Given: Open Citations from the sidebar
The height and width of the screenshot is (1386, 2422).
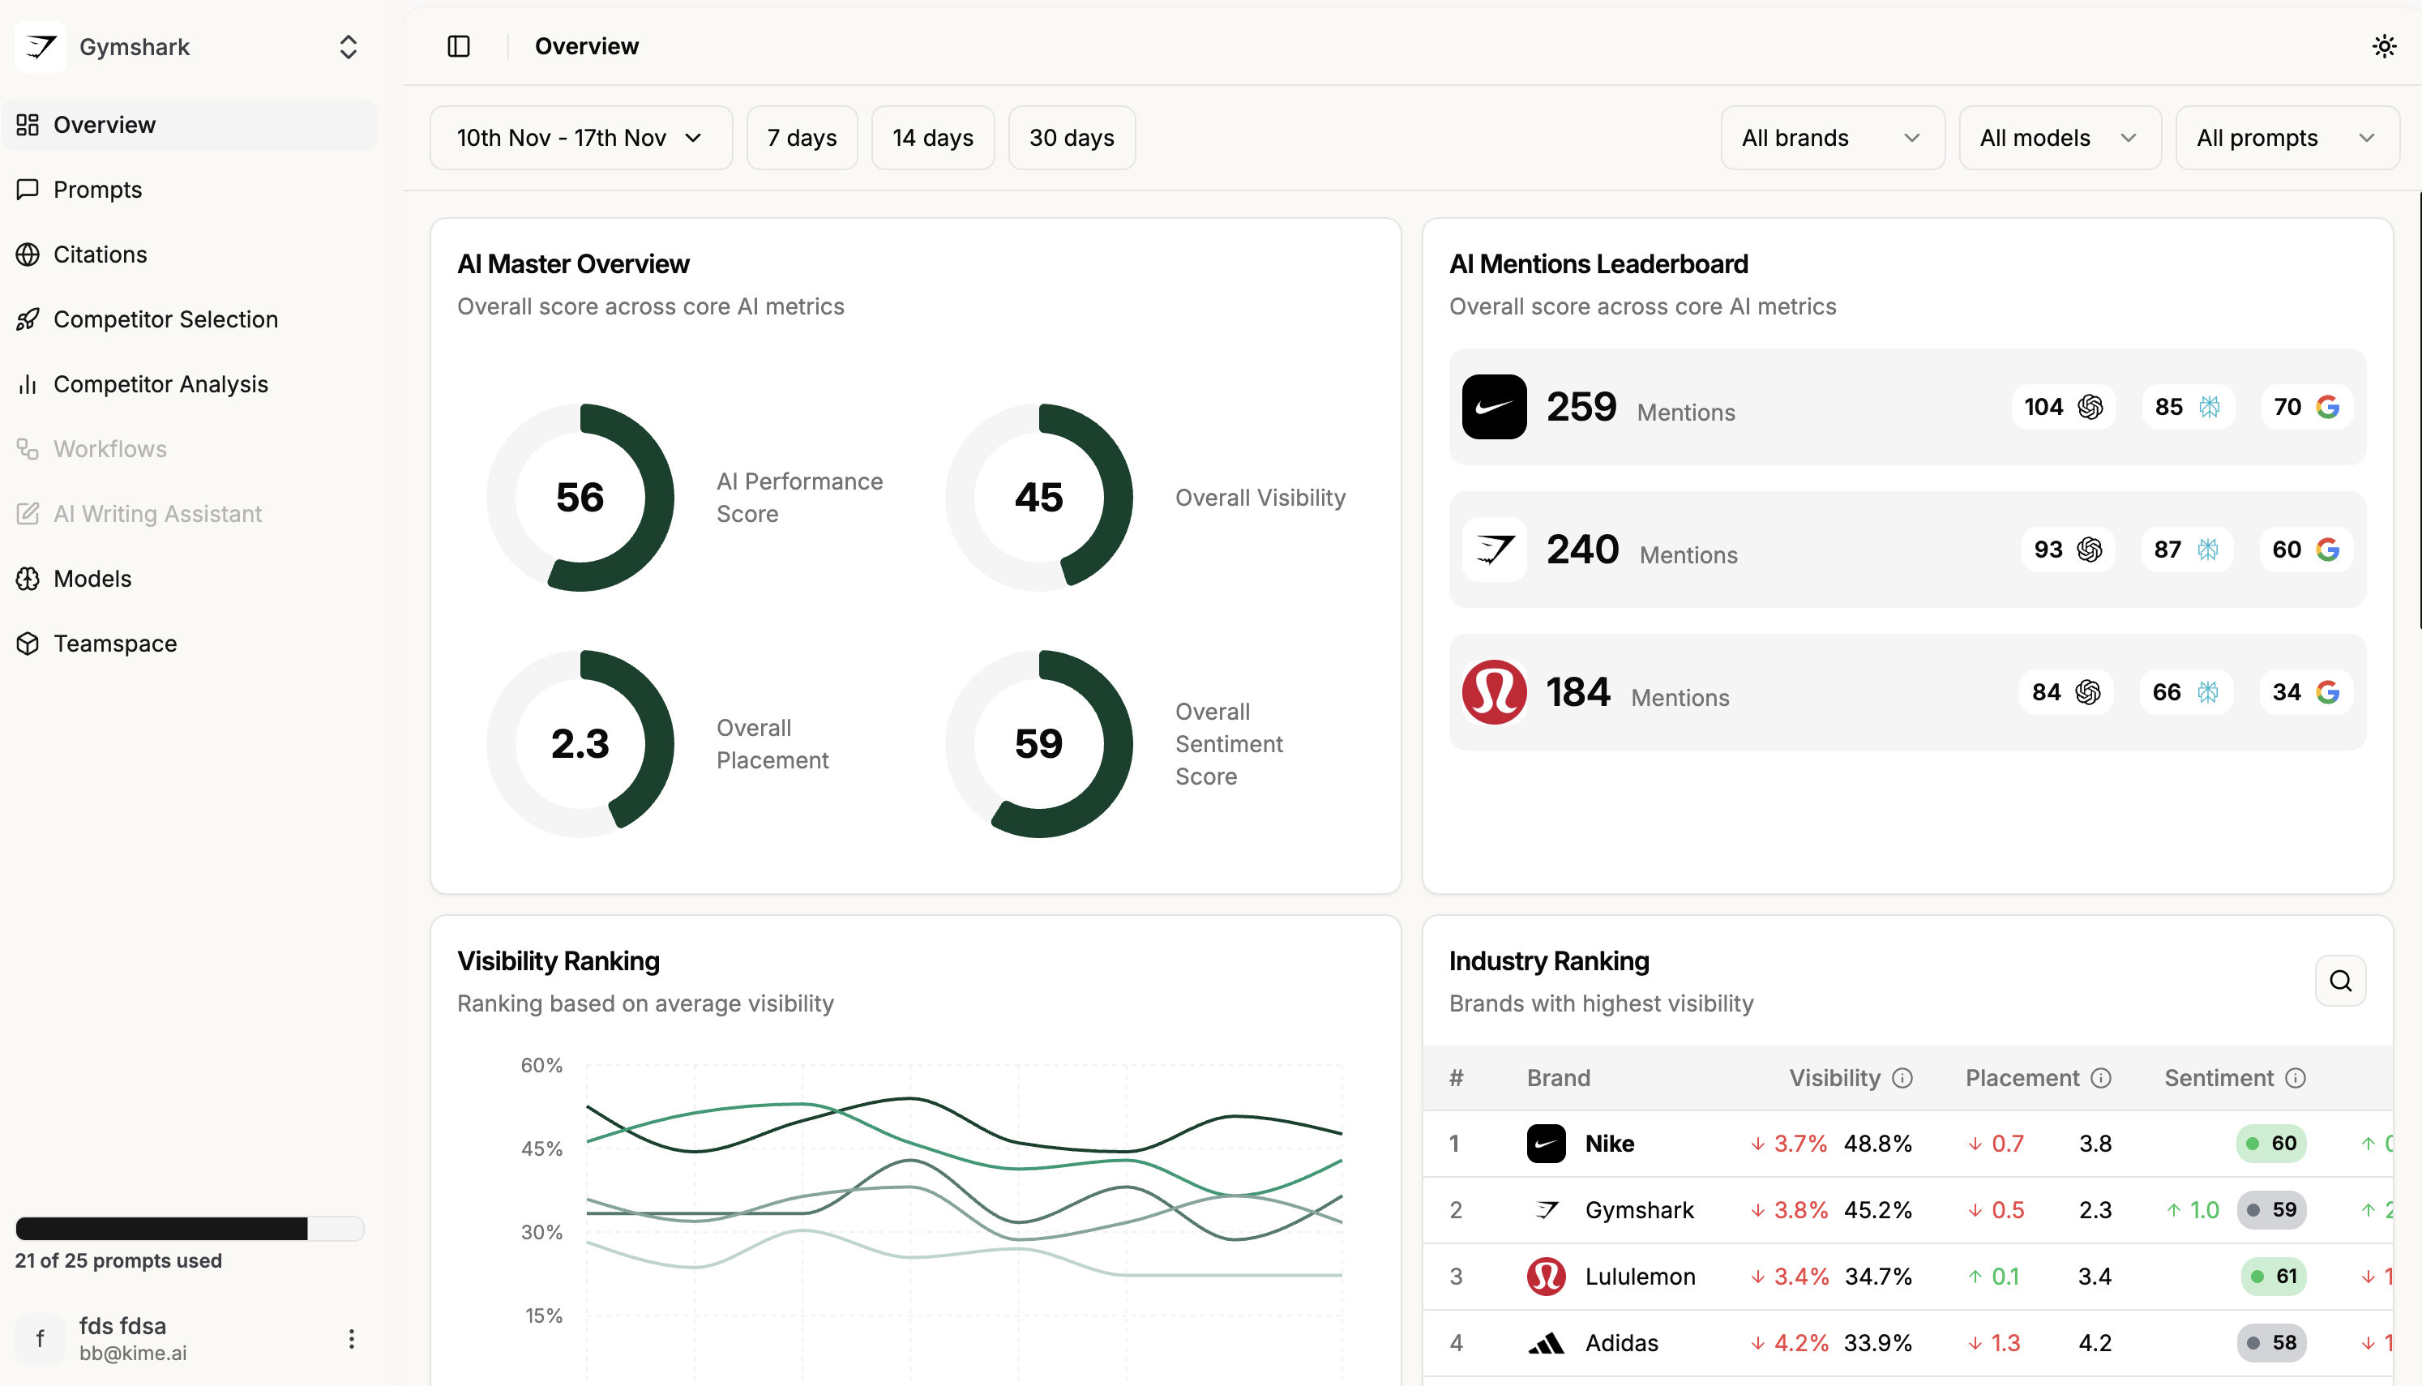Looking at the screenshot, I should coord(100,253).
